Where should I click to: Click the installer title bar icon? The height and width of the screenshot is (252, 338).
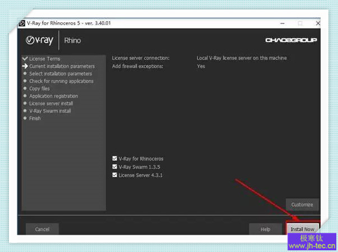click(22, 24)
